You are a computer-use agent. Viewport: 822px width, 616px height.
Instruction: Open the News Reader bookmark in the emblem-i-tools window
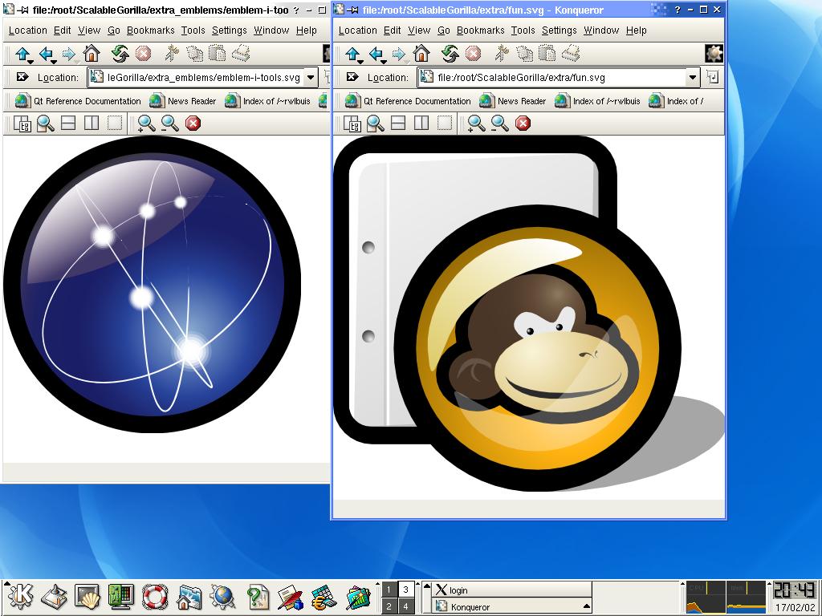tap(183, 101)
